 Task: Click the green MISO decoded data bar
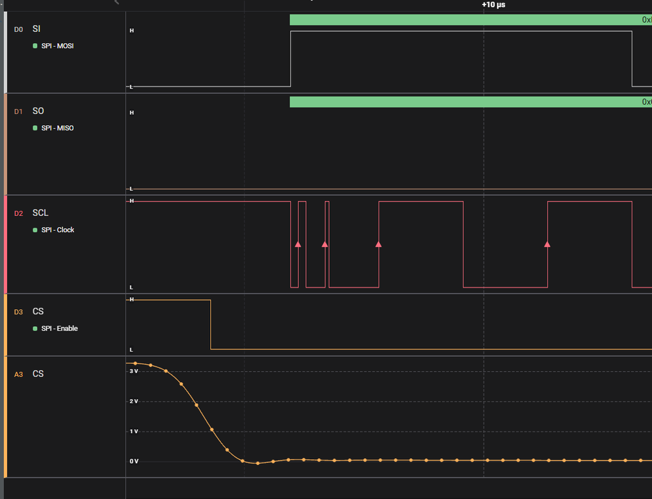point(471,102)
